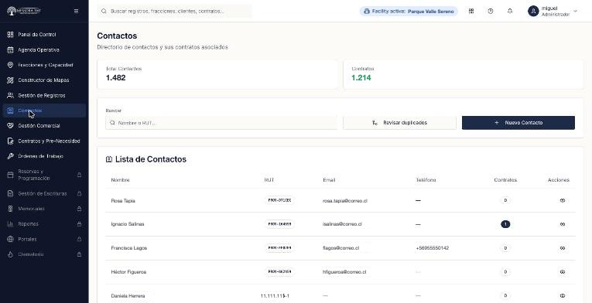
Task: Click lock icon beside Reportes
Action: 79,224
